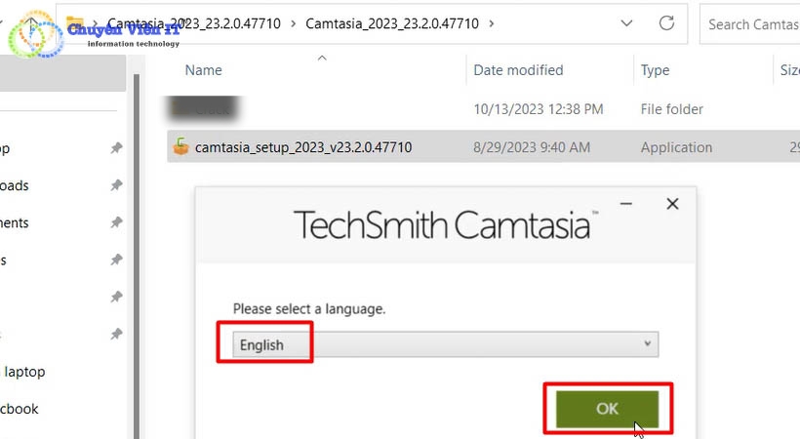
Task: Expand chevron after the last breadcrumb folder
Action: 491,23
